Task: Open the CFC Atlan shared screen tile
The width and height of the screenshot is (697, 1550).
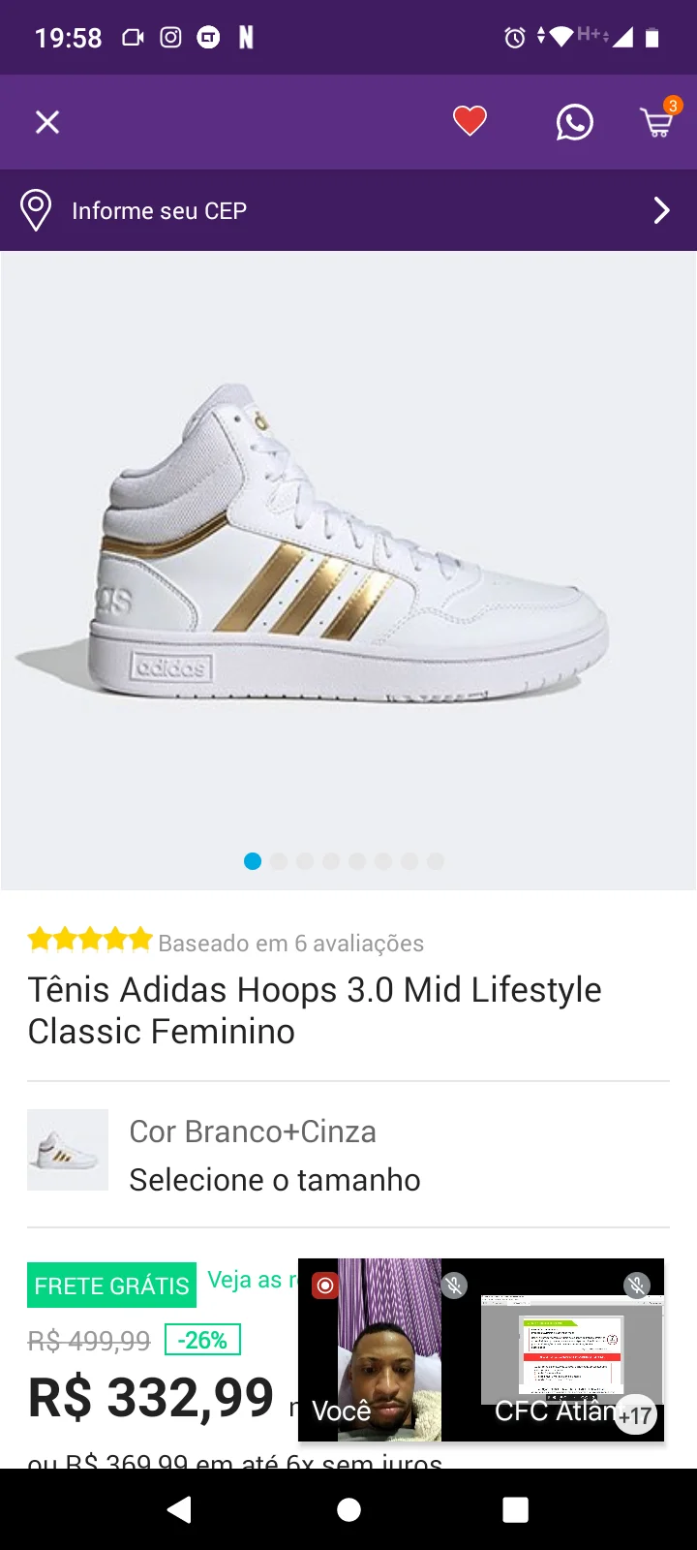Action: (x=572, y=1350)
